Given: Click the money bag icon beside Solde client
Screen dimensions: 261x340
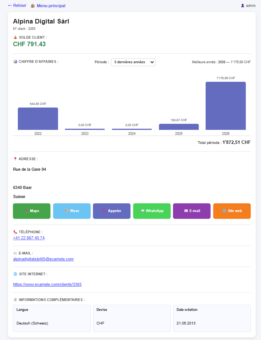Looking at the screenshot, I should 15,37.
